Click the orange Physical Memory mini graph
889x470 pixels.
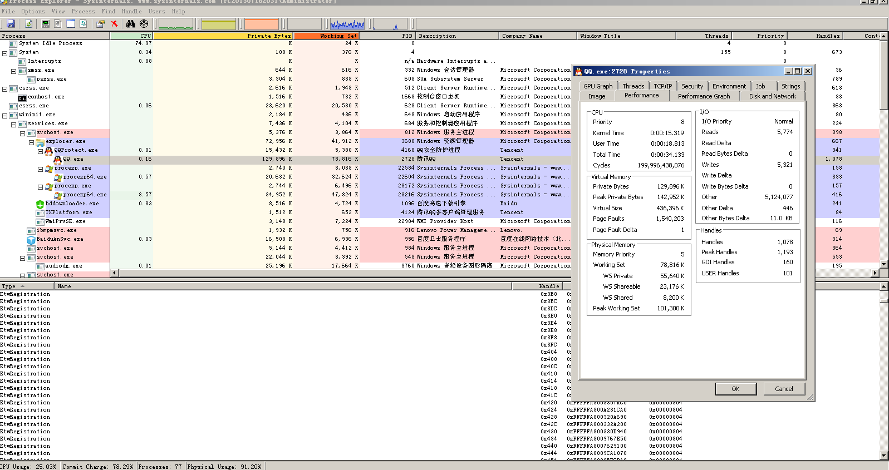(262, 24)
